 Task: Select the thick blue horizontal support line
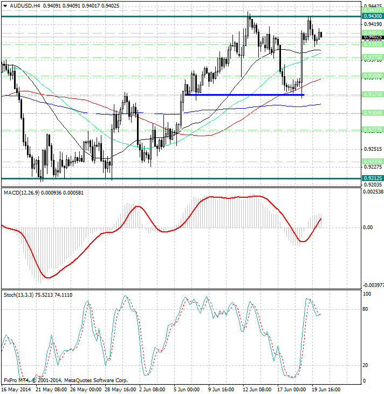[244, 95]
